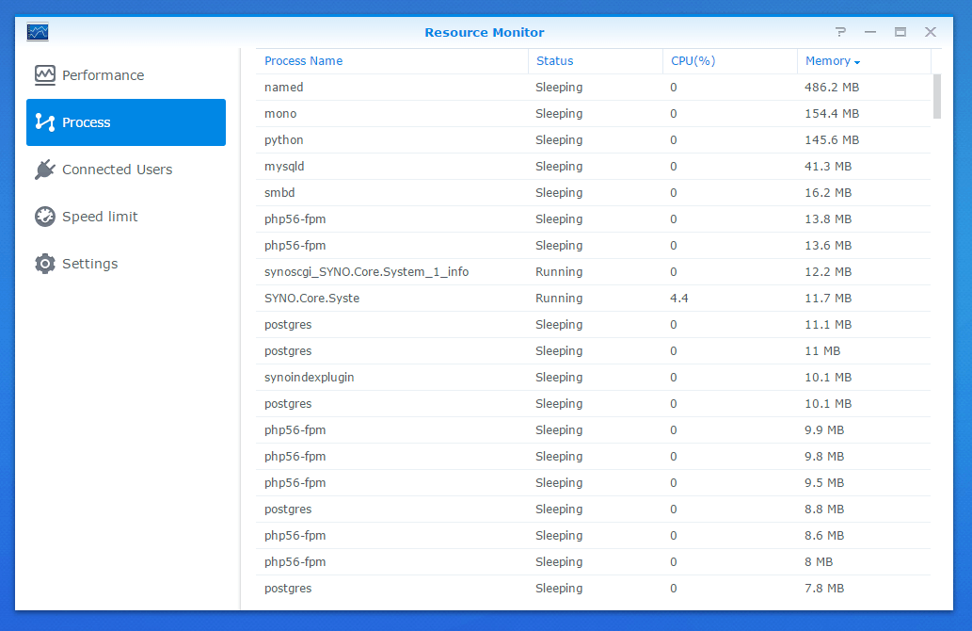This screenshot has height=631, width=972.
Task: Select the synoindexplugin process row
Action: click(593, 378)
